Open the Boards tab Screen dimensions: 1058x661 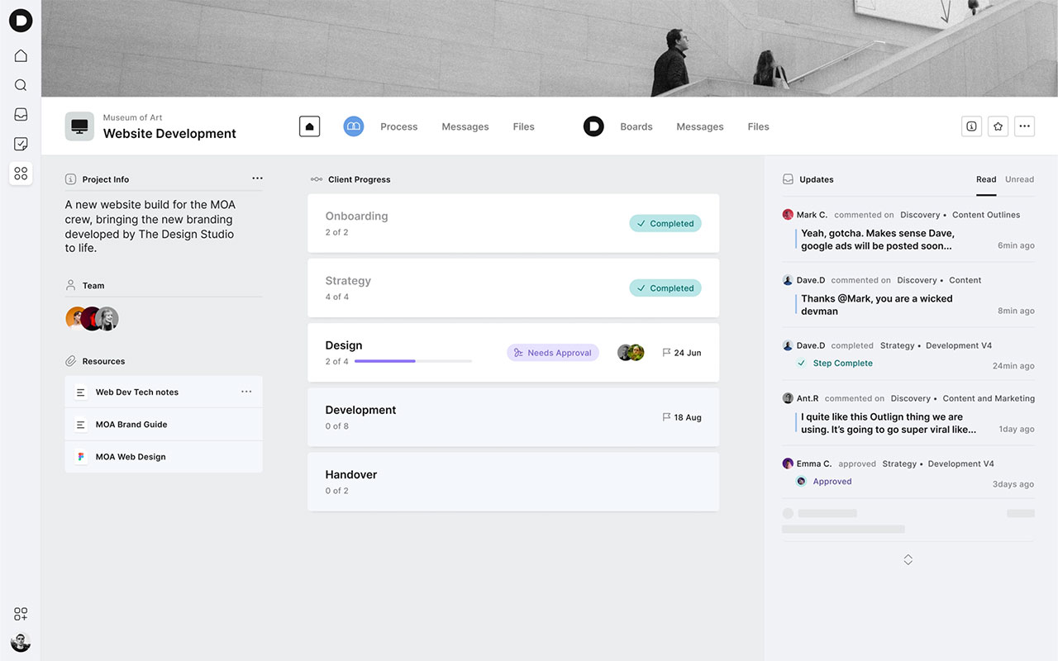[636, 126]
